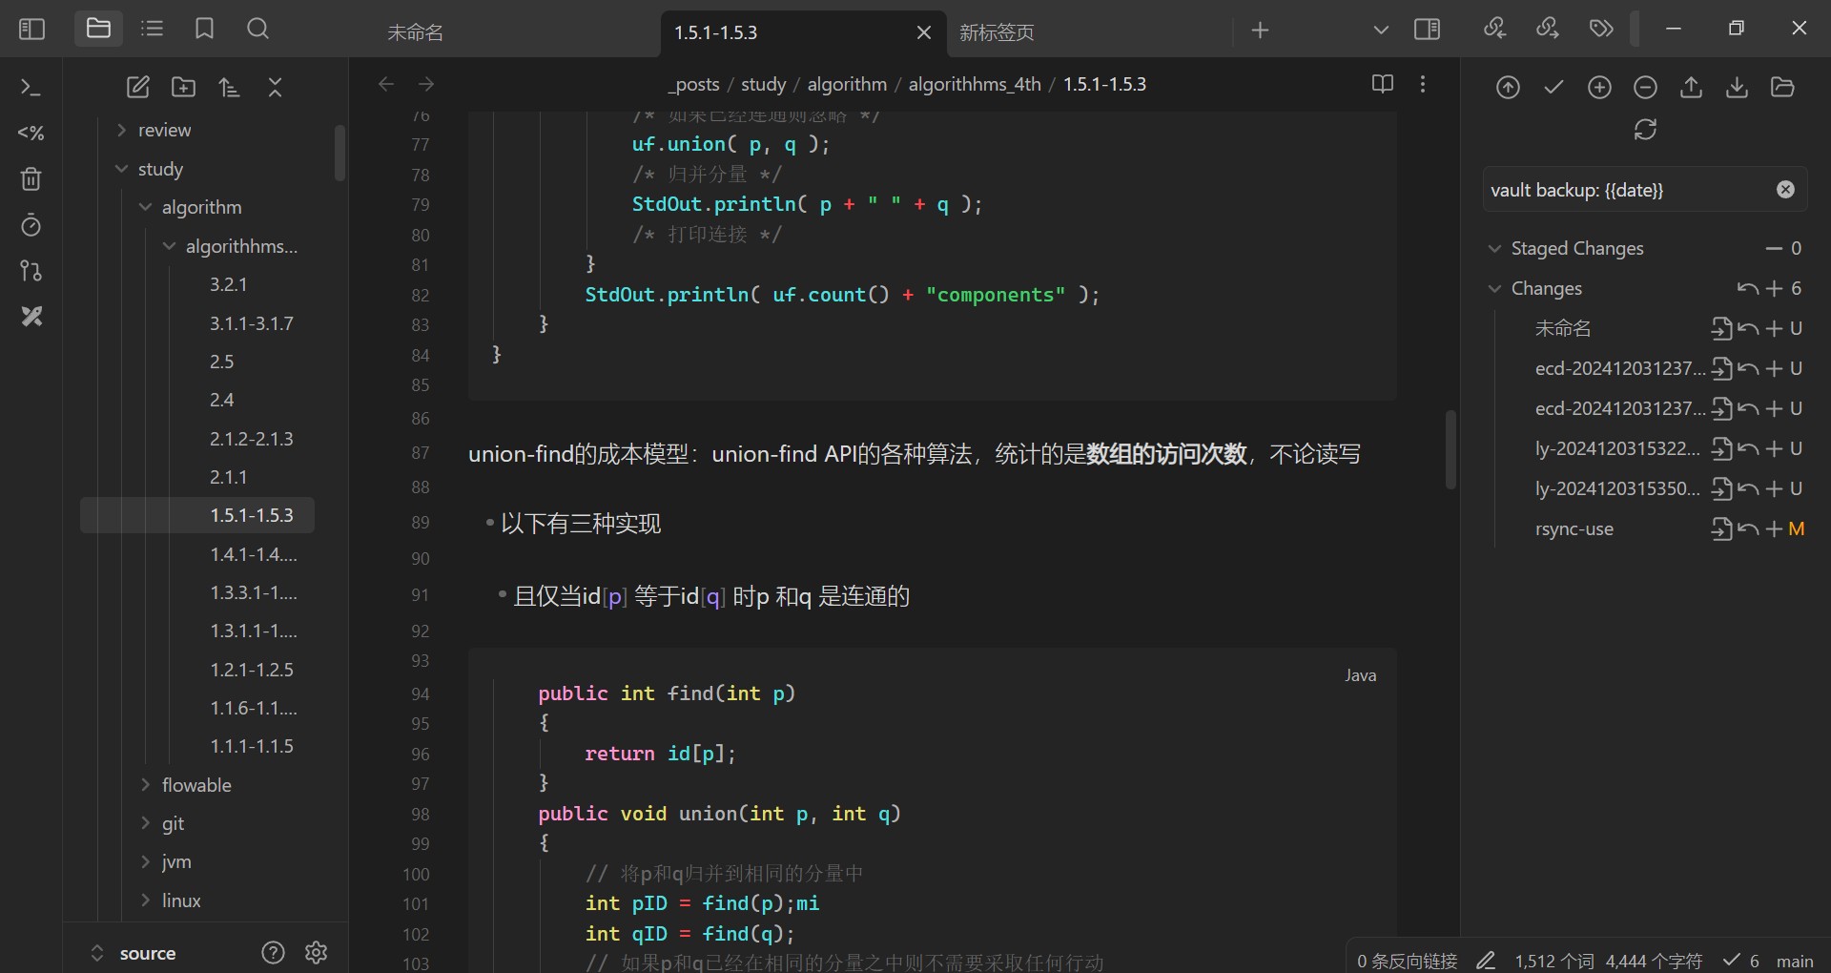Viewport: 1831px width, 973px height.
Task: Navigate back in note history
Action: [386, 84]
